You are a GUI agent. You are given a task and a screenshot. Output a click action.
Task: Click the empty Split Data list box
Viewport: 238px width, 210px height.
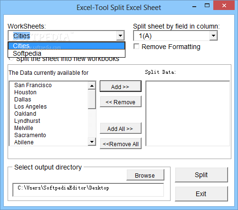[188, 113]
